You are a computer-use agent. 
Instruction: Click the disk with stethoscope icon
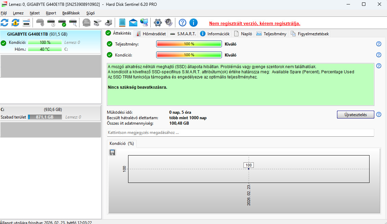(x=40, y=23)
